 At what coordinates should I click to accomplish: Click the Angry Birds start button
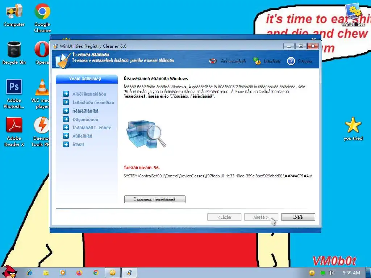(9, 272)
